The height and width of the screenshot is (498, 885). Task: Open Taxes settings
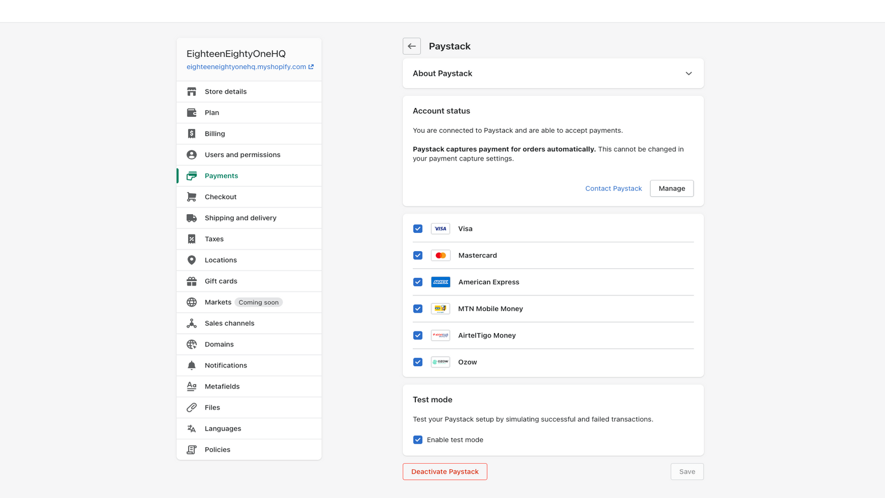click(249, 239)
